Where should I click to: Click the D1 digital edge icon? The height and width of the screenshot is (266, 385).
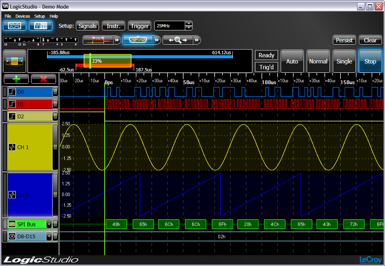click(x=12, y=104)
